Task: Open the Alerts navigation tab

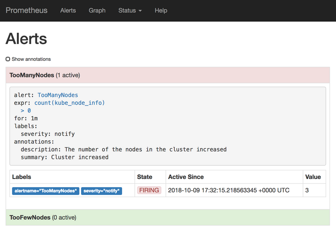Action: [68, 10]
